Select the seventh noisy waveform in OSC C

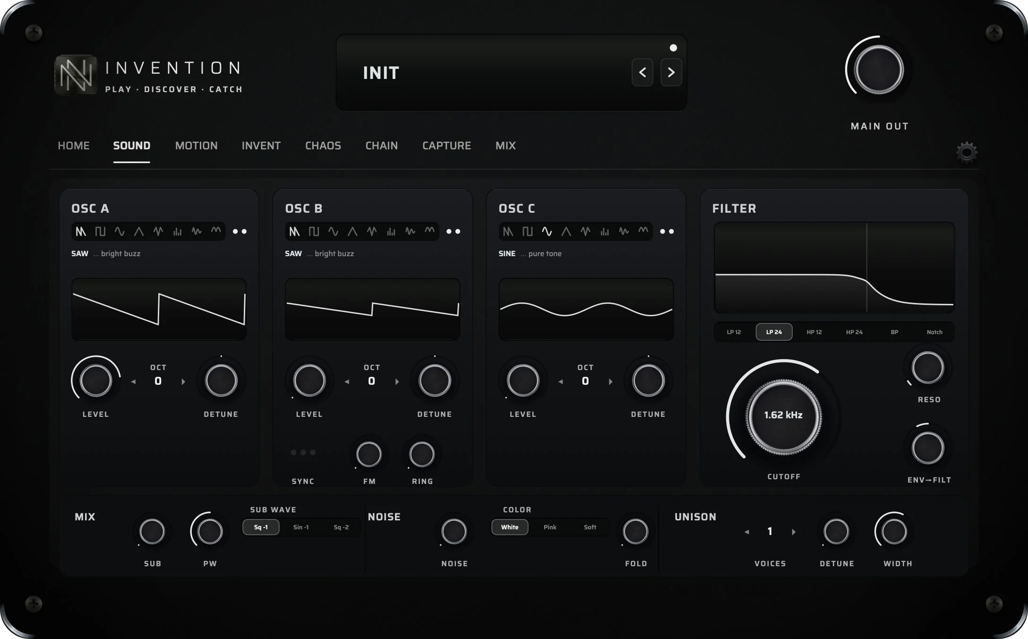(624, 232)
